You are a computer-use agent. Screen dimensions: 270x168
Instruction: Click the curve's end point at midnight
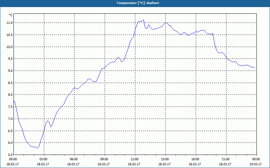254,68
